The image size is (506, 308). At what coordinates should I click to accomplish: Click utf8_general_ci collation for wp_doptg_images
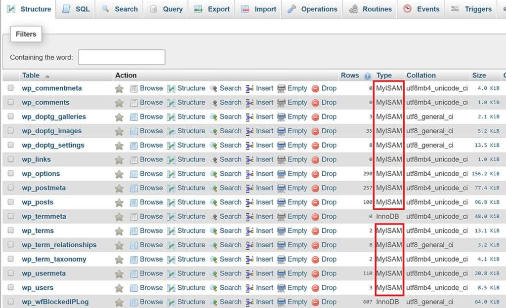pos(429,131)
